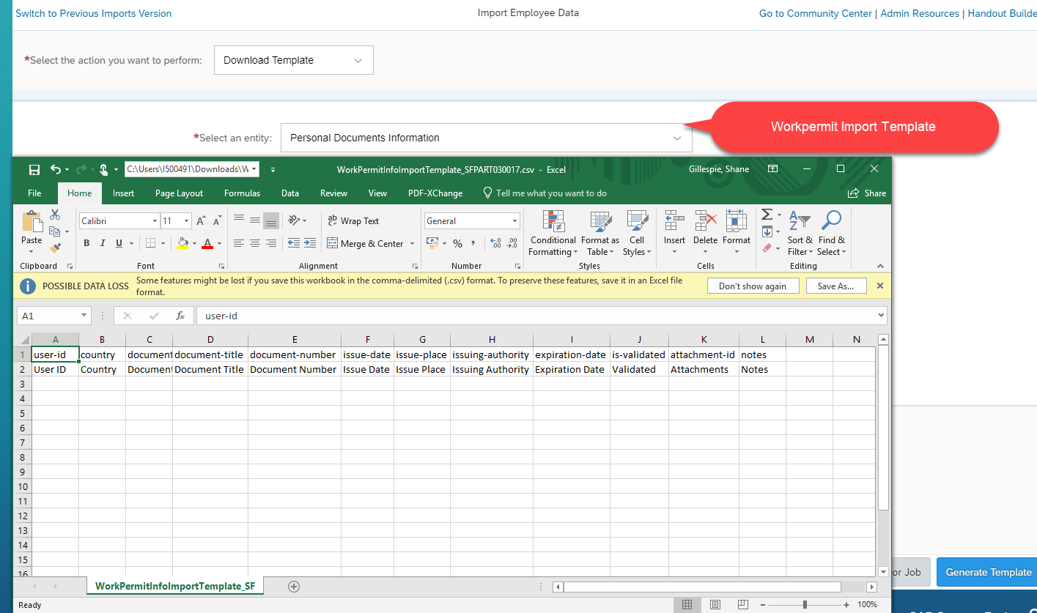Add a new sheet with plus icon
This screenshot has width=1037, height=613.
click(294, 587)
